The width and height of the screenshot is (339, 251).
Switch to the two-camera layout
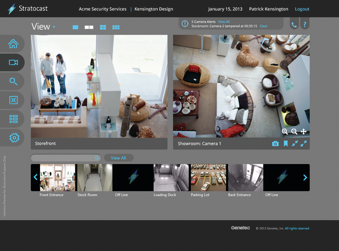point(88,27)
